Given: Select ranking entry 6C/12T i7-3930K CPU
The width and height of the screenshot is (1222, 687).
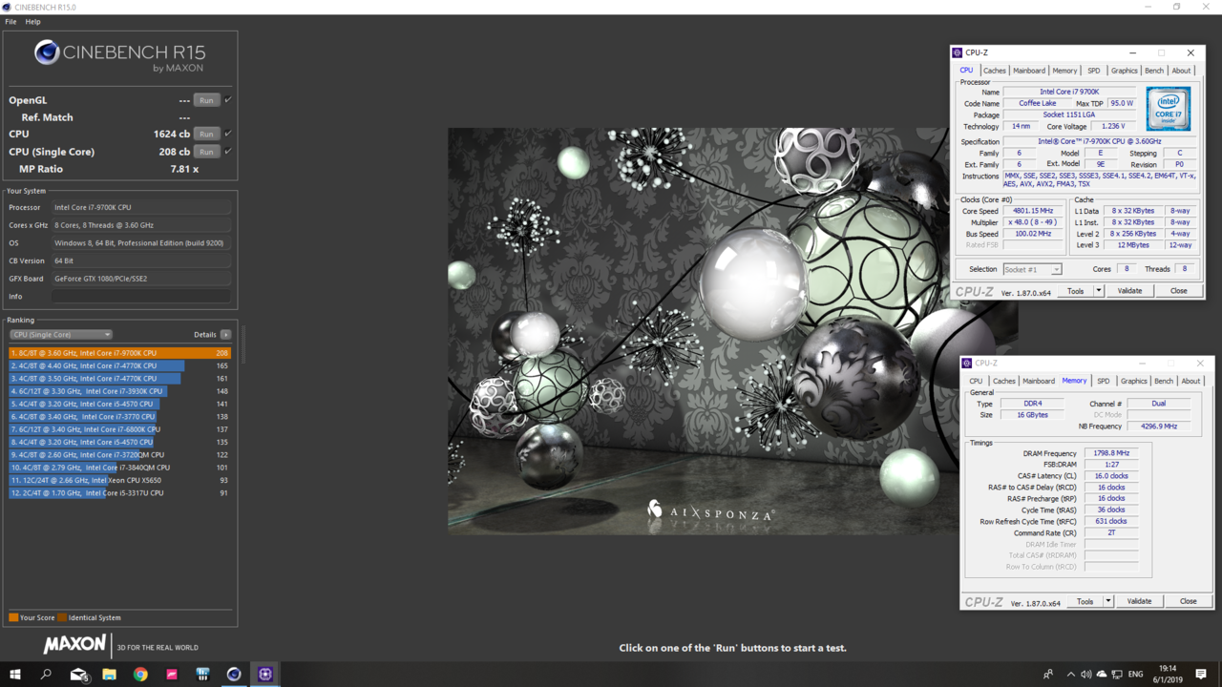Looking at the screenshot, I should coord(120,391).
